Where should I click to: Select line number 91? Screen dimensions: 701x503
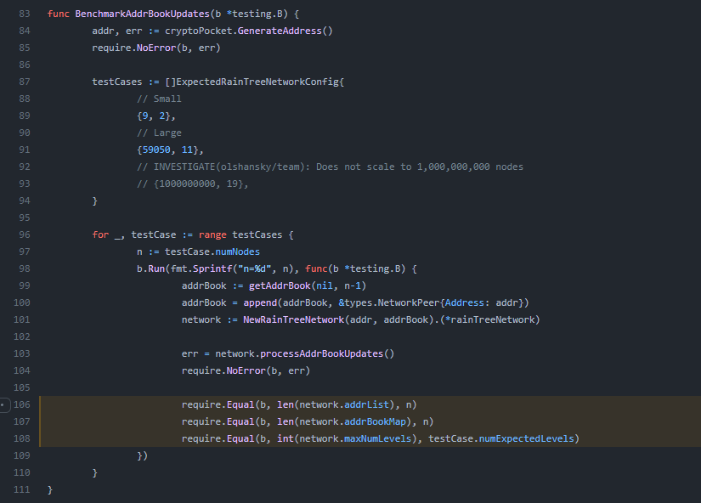(x=25, y=150)
